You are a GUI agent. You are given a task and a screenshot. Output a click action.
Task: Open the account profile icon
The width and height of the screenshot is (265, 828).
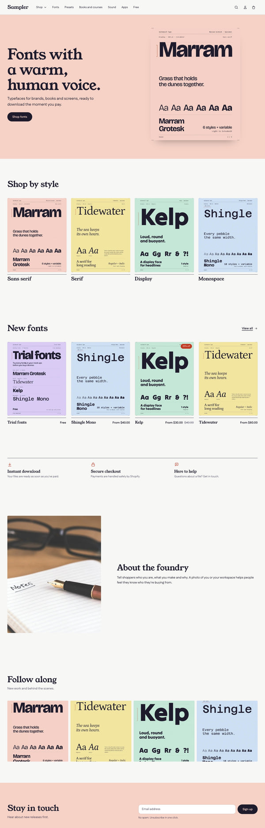[x=245, y=7]
